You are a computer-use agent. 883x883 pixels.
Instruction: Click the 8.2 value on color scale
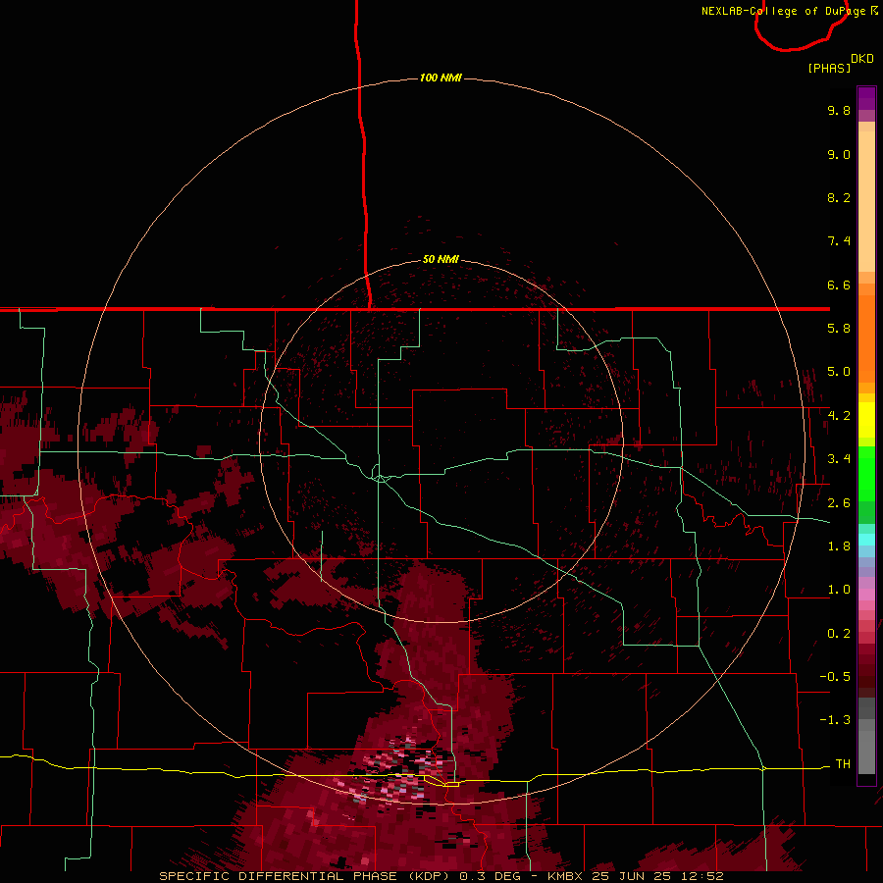point(839,197)
